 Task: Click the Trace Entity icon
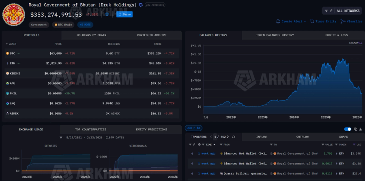[x=312, y=21]
